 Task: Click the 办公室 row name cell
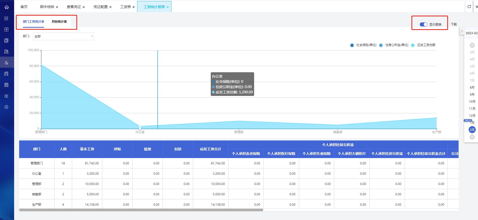(37, 174)
